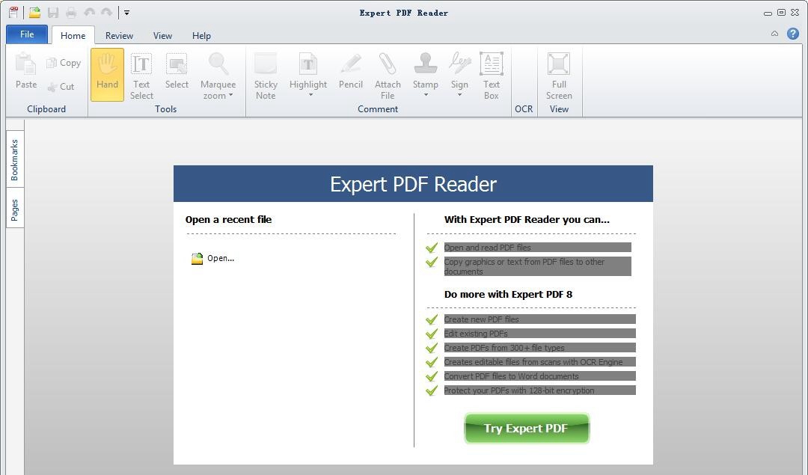Click 'Create new PDF files' feature text

481,319
